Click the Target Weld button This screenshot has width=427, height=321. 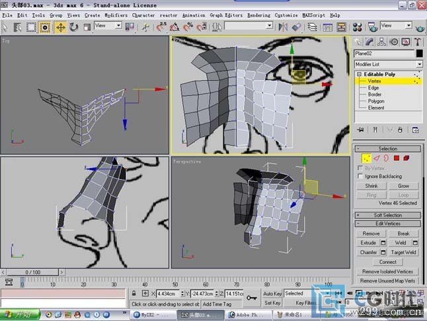pos(404,252)
